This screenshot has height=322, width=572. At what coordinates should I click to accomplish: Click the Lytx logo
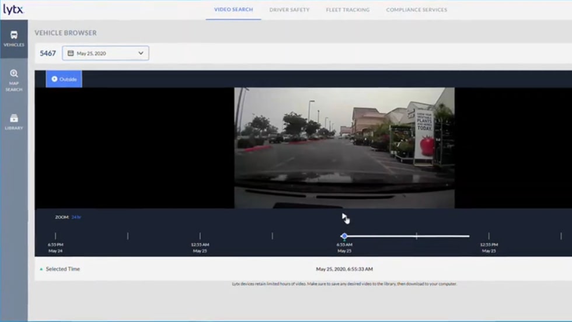point(13,9)
